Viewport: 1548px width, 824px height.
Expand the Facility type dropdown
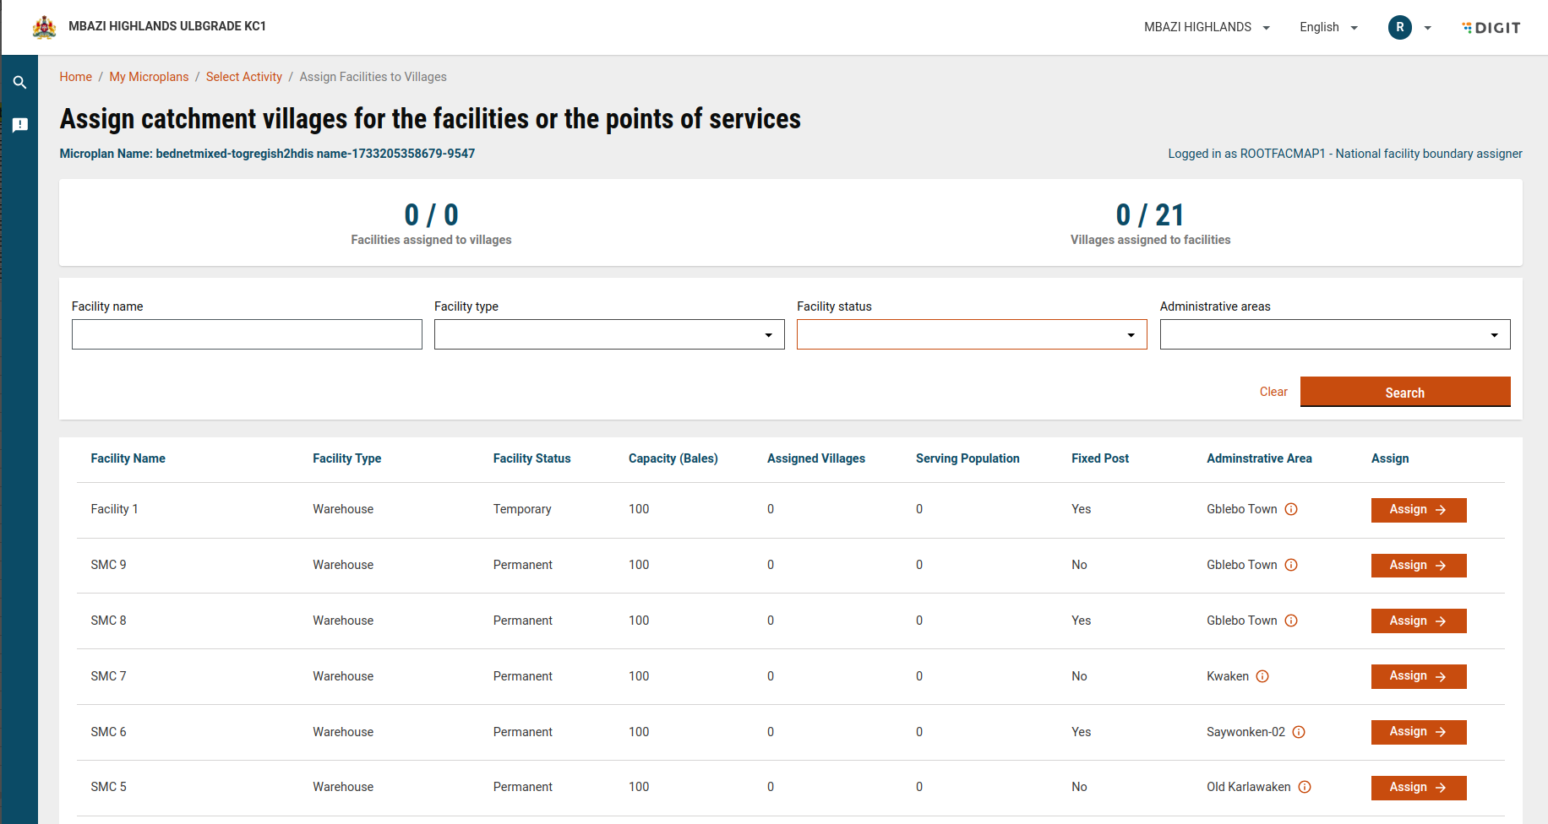tap(608, 334)
